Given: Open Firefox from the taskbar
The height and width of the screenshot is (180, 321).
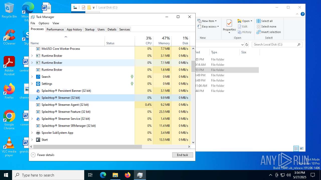Looking at the screenshot, I should tap(128, 175).
